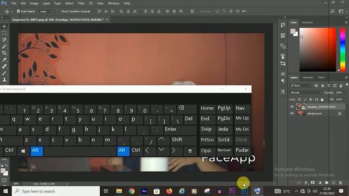The image size is (349, 196).
Task: Create new fill or adjustment layer
Action: pos(320,182)
